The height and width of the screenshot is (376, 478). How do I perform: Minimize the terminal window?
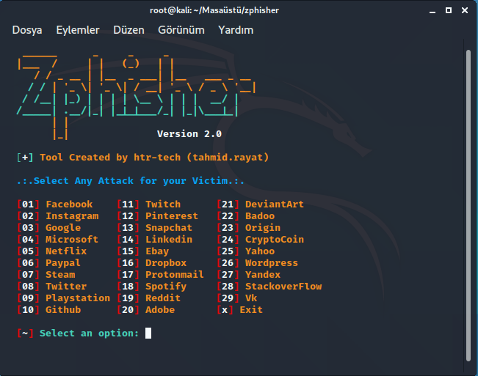click(432, 11)
